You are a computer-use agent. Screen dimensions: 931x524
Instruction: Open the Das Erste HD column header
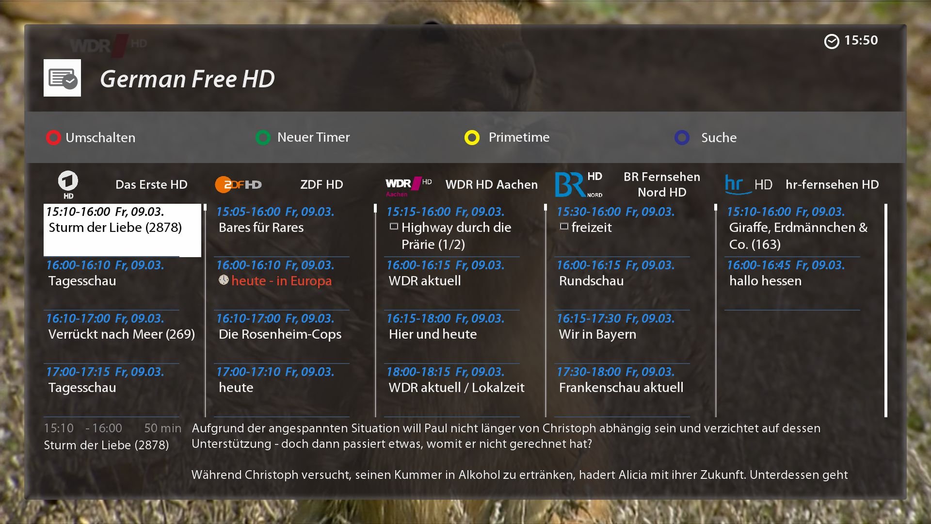[x=151, y=185]
